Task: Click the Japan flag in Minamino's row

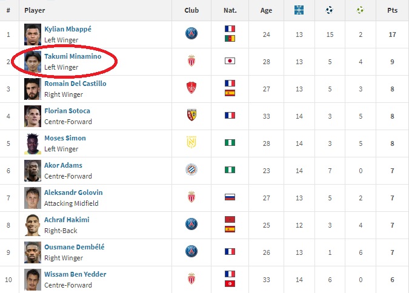Action: click(x=230, y=61)
